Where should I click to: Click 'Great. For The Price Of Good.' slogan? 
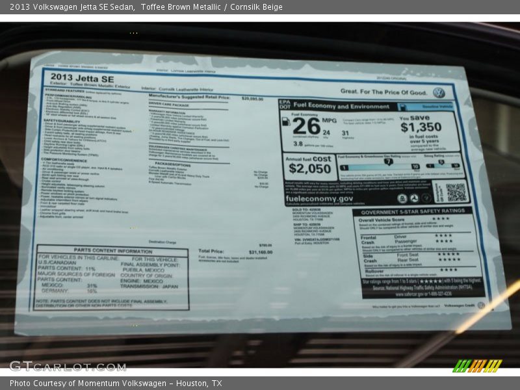[x=383, y=92]
